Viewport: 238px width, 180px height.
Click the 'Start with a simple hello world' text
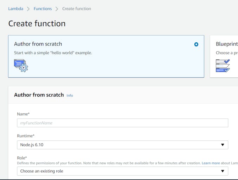click(53, 53)
